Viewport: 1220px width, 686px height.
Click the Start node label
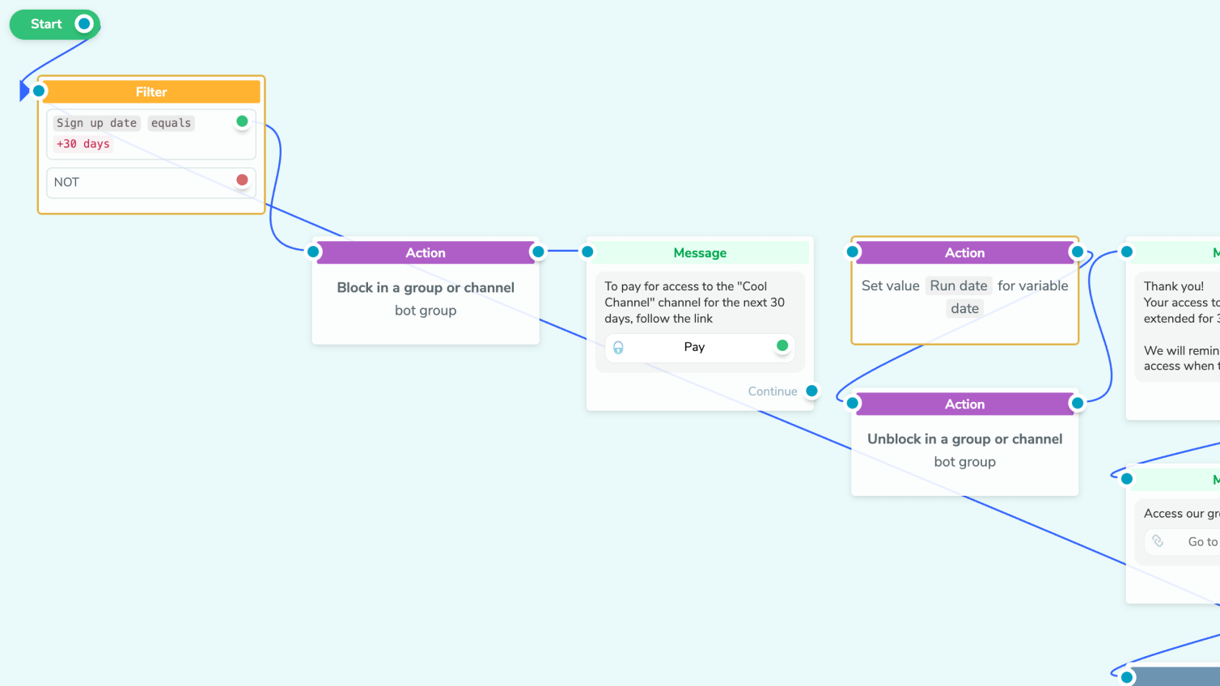pos(46,24)
